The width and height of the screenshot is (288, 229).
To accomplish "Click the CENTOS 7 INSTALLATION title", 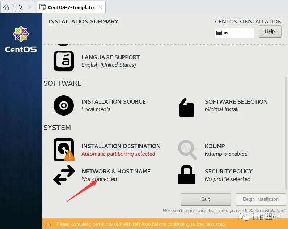I will (x=248, y=21).
